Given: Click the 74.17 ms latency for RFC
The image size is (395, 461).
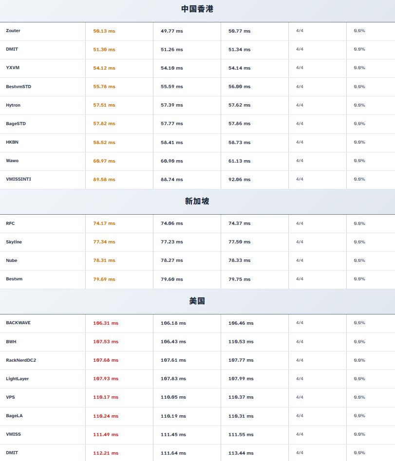Looking at the screenshot, I should (x=104, y=223).
